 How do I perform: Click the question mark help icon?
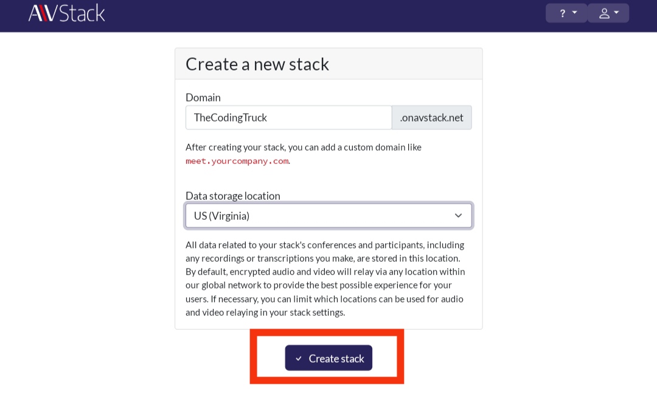562,13
